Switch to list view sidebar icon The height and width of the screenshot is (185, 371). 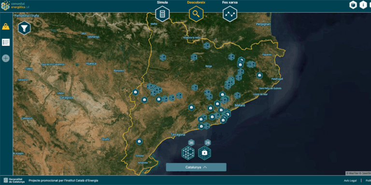tap(6, 42)
